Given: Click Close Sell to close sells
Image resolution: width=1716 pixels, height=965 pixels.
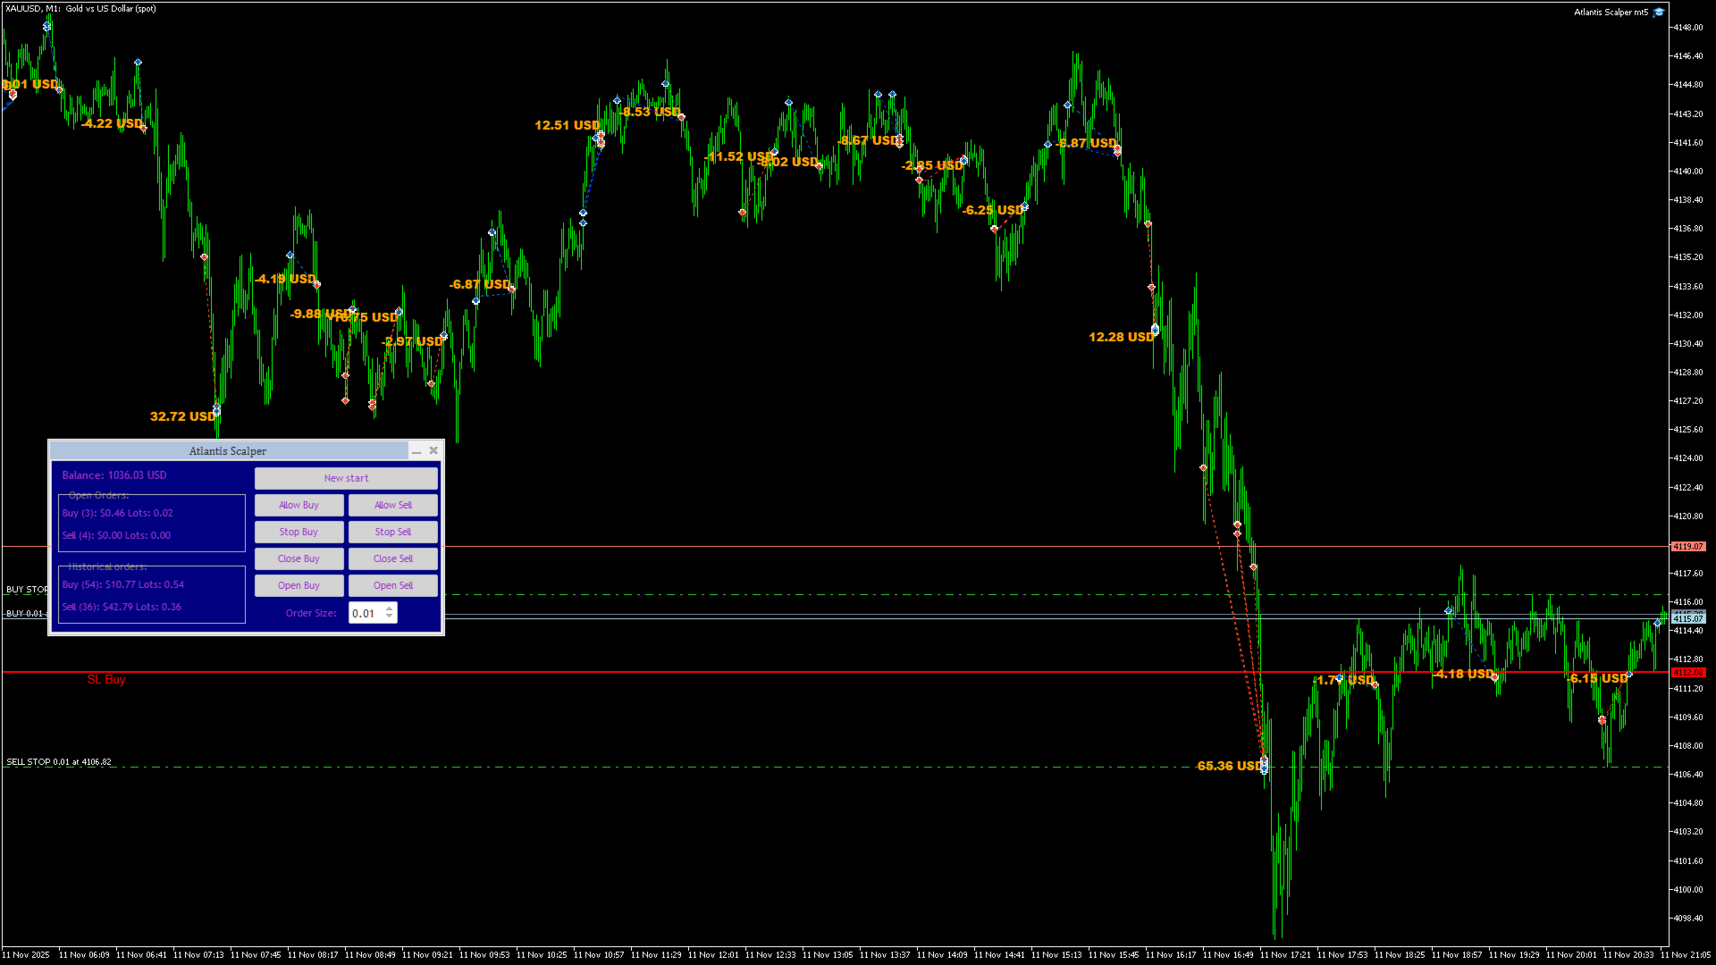Looking at the screenshot, I should click(x=393, y=559).
